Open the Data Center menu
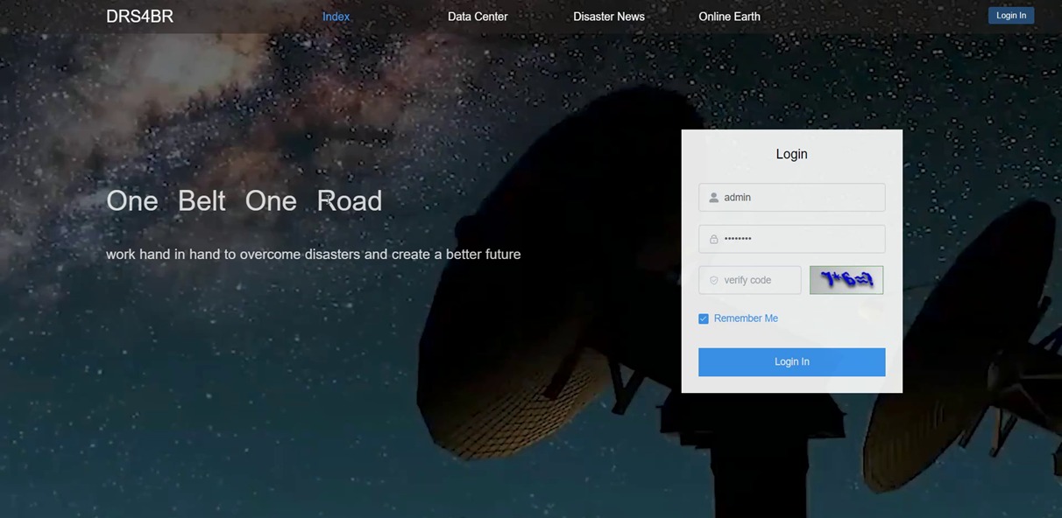Image resolution: width=1062 pixels, height=518 pixels. tap(477, 17)
